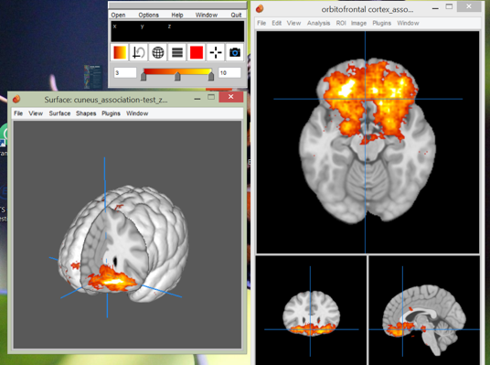Open the Analysis menu
Image resolution: width=490 pixels, height=365 pixels.
(x=318, y=23)
